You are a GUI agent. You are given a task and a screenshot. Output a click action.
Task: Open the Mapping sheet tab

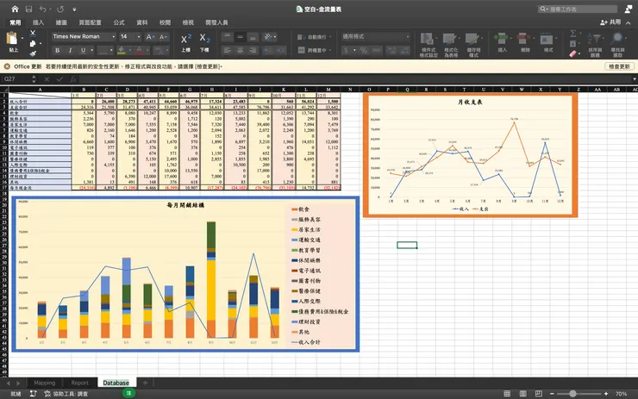coord(44,383)
